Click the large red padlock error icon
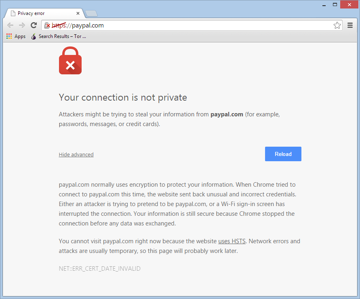Screen dimensions: 360x299 [x=70, y=60]
